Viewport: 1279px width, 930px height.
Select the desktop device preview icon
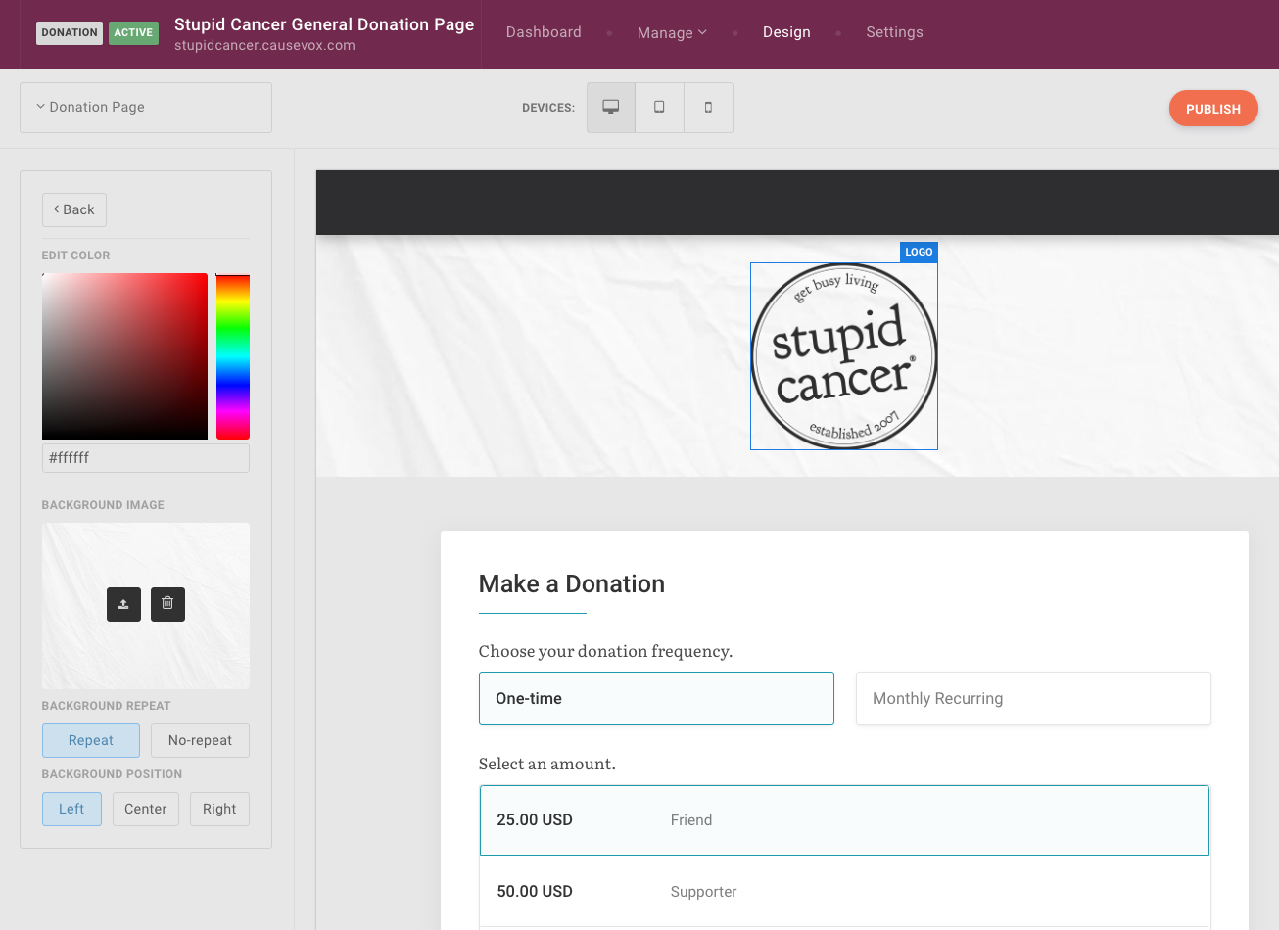point(611,108)
